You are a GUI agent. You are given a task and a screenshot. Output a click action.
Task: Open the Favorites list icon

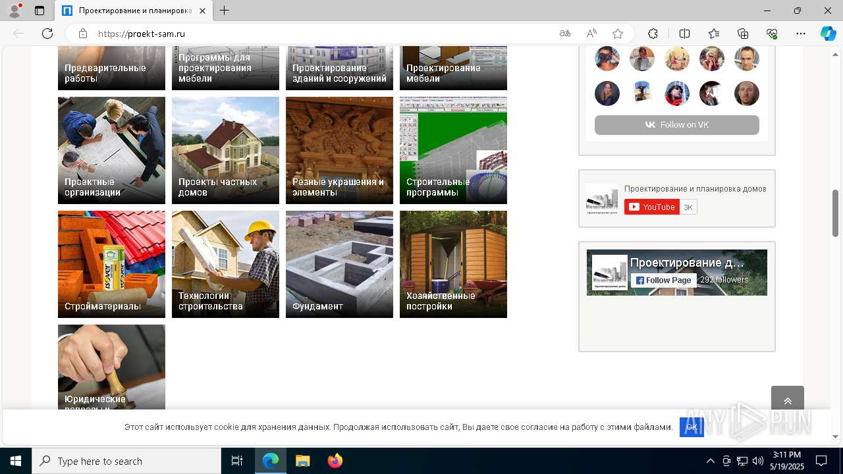pyautogui.click(x=714, y=34)
